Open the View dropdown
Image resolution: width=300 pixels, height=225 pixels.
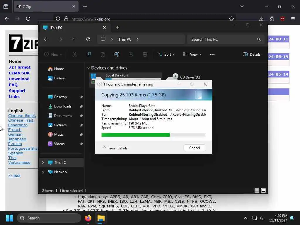click(192, 54)
